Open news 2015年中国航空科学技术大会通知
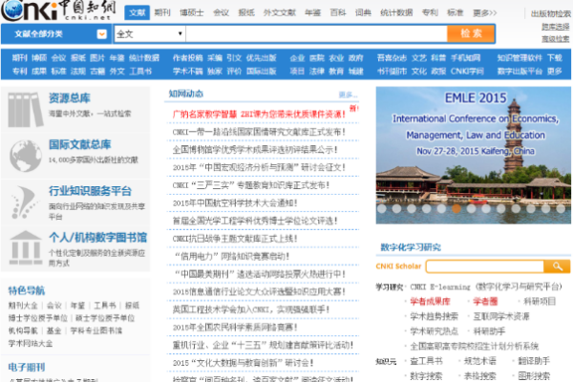This screenshot has width=573, height=382. (235, 202)
